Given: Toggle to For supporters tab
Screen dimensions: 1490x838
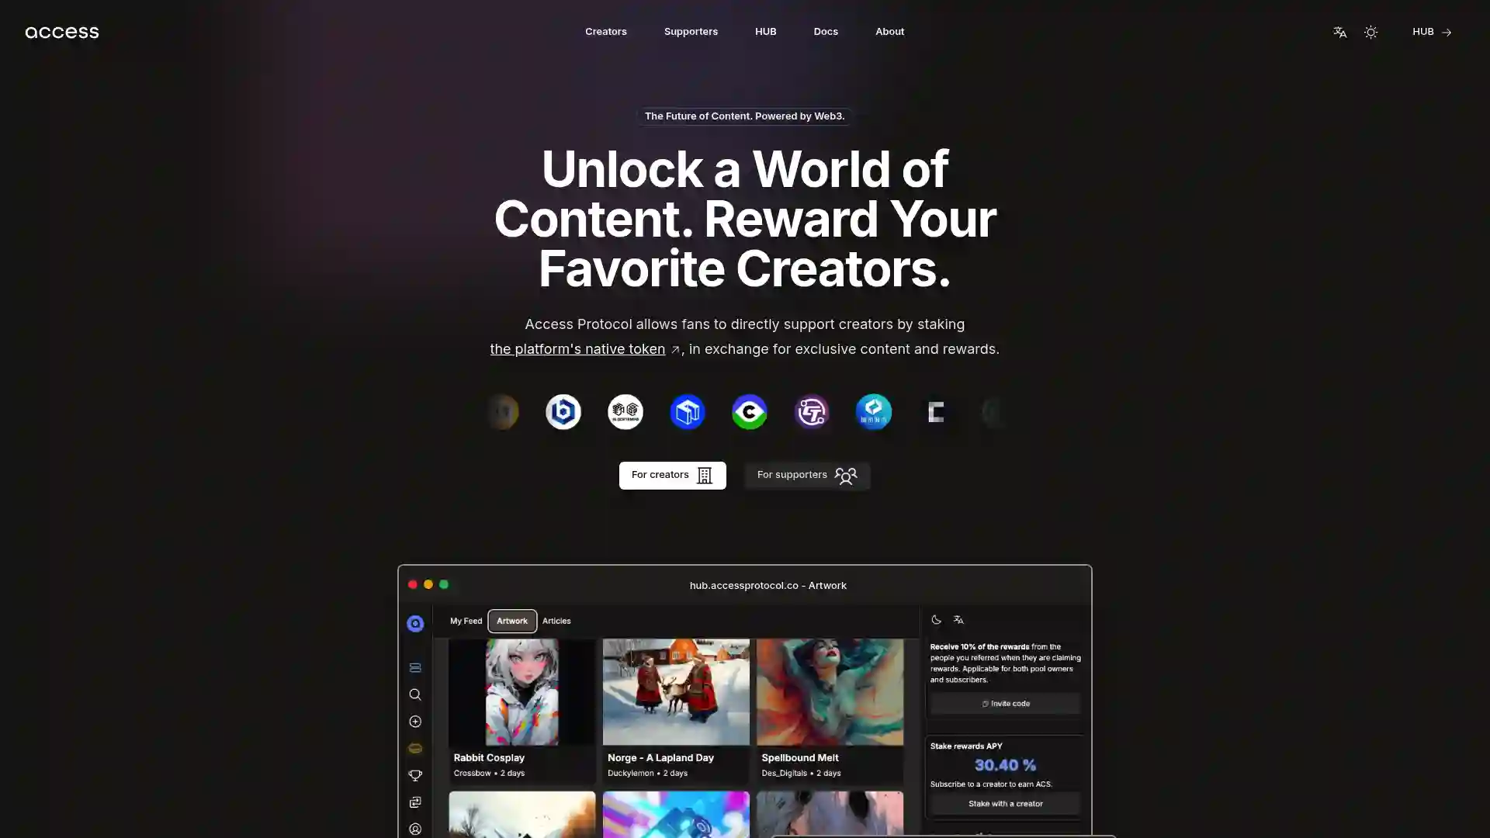Looking at the screenshot, I should tap(806, 474).
